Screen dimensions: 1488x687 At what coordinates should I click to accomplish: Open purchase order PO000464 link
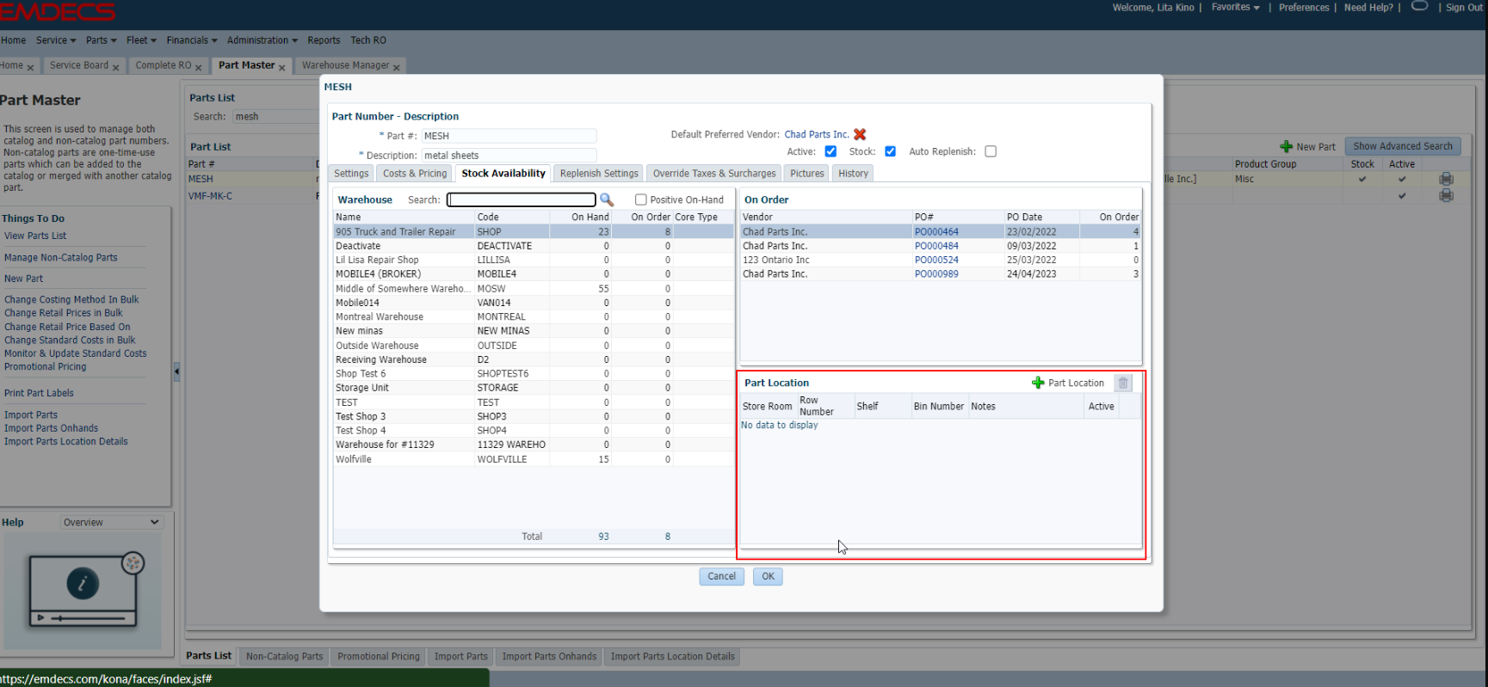click(x=936, y=231)
